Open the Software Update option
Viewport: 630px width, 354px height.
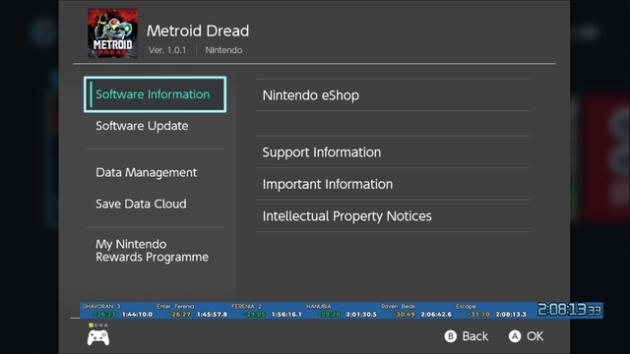coord(142,126)
